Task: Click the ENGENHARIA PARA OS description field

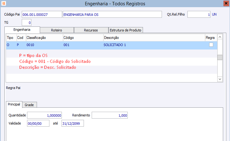Action: click(x=112, y=14)
